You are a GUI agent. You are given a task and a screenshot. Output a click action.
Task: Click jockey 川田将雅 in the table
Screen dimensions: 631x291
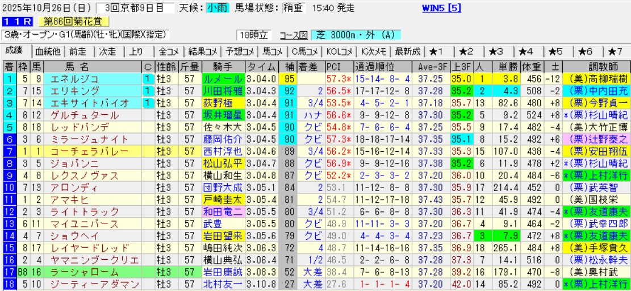[x=222, y=91]
